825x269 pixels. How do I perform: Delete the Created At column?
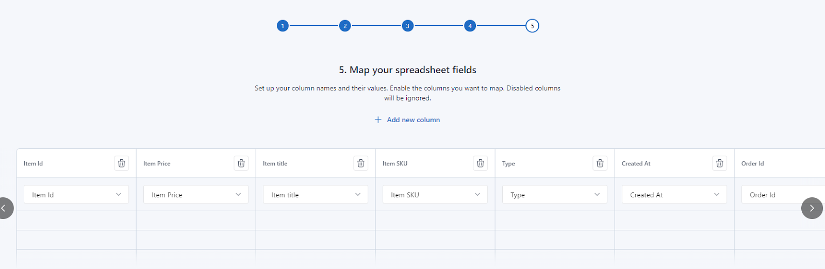point(720,163)
